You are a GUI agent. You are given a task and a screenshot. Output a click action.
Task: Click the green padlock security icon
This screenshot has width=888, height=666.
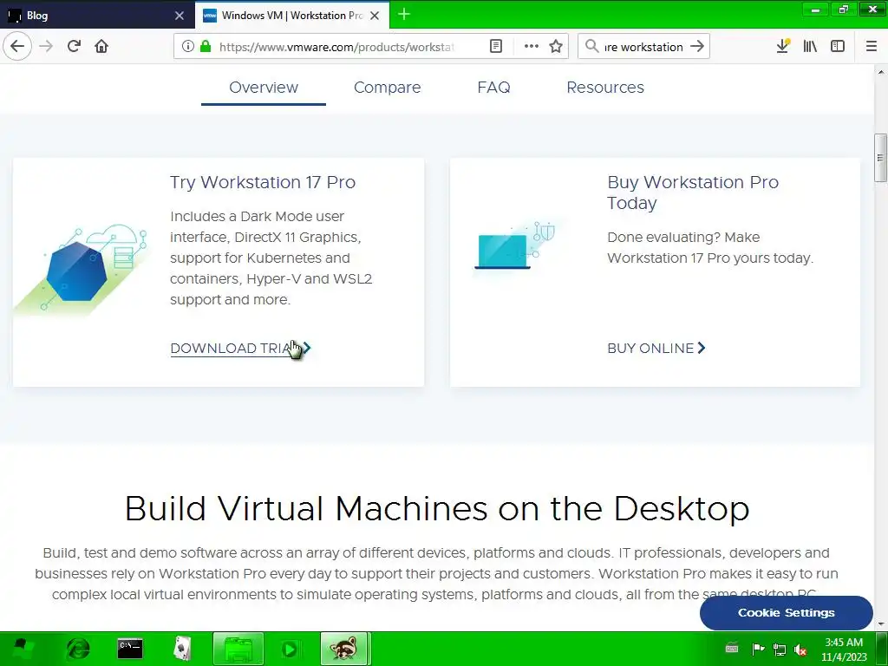[206, 47]
